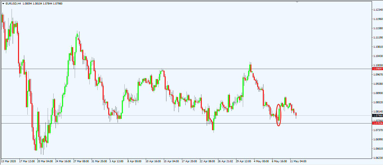The height and width of the screenshot is (165, 383).
Task: Click the 17 Mar 12:00 time label
Action: 27,161
